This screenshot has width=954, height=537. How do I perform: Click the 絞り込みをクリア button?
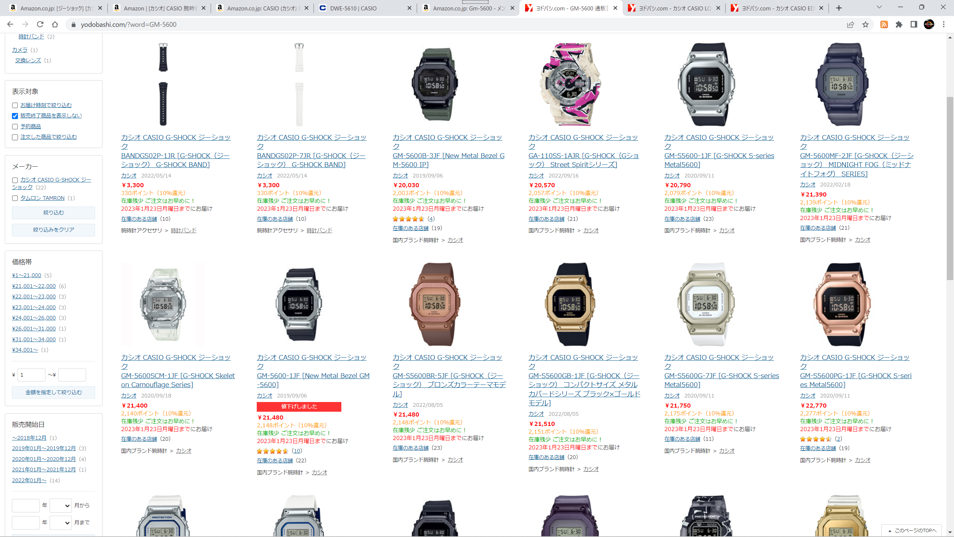53,230
